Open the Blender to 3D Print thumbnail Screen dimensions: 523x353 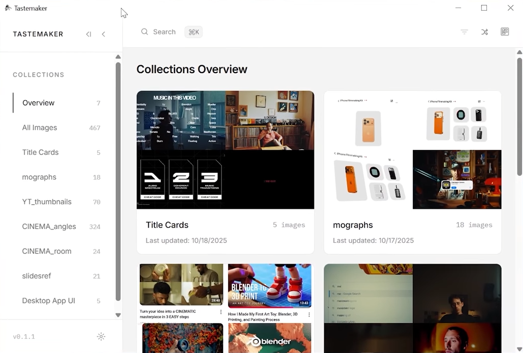(x=270, y=285)
